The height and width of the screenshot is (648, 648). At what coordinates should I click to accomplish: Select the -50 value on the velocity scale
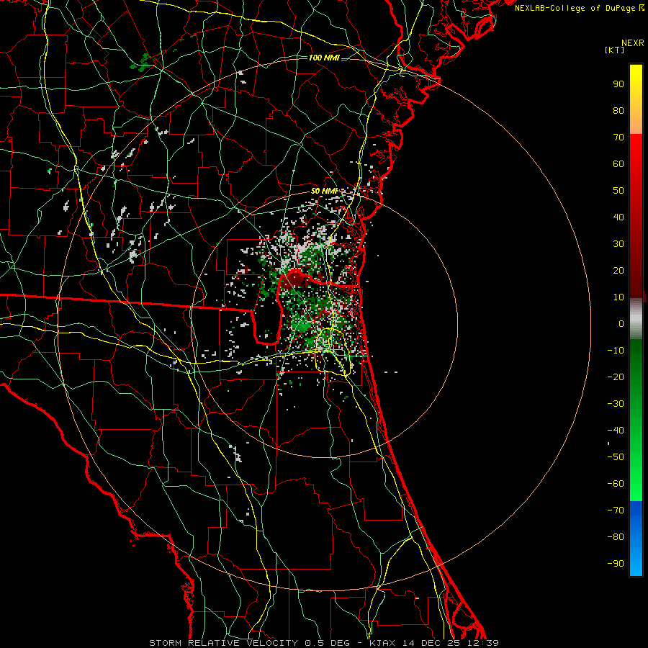pyautogui.click(x=616, y=457)
